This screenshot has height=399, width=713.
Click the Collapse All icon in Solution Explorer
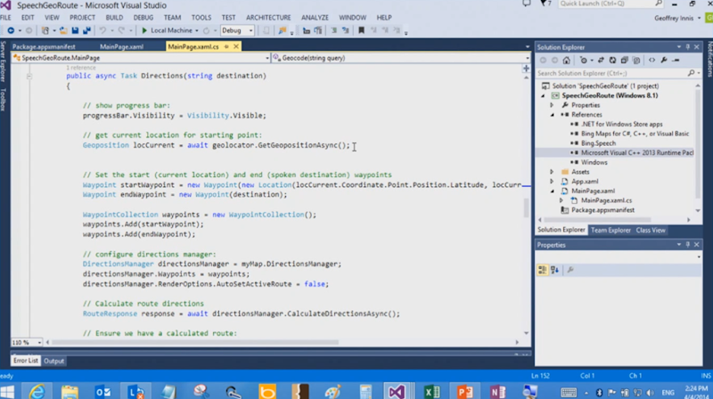[x=625, y=60]
